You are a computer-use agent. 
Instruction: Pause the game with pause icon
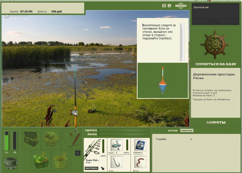click(x=164, y=6)
